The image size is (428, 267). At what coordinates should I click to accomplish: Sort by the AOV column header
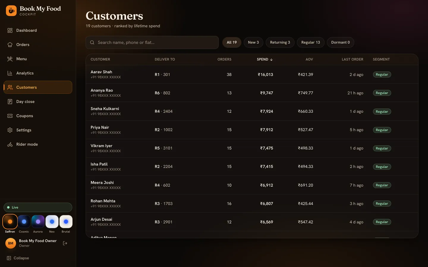click(309, 59)
